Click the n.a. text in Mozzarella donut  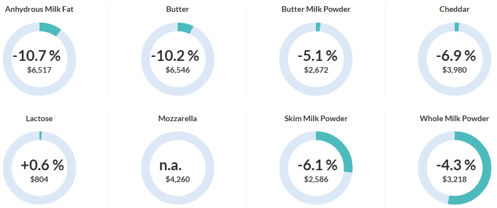[170, 166]
